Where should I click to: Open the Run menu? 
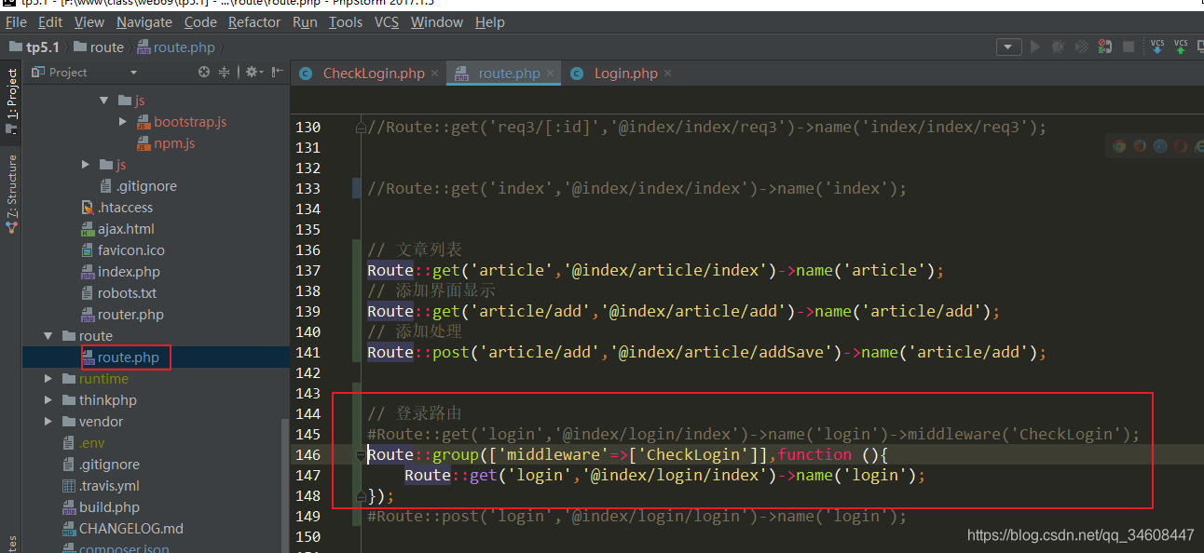coord(305,21)
